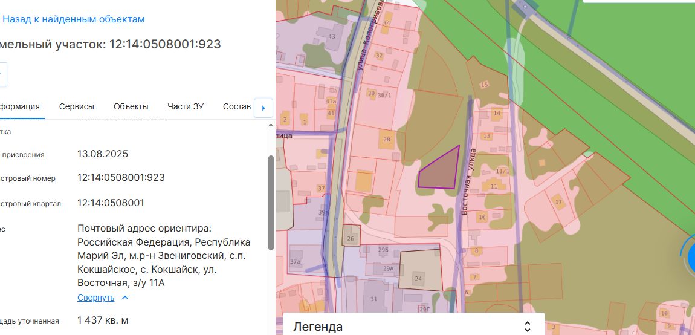Image resolution: width=695 pixels, height=335 pixels.
Task: Select the Информация tab
Action: 20,107
